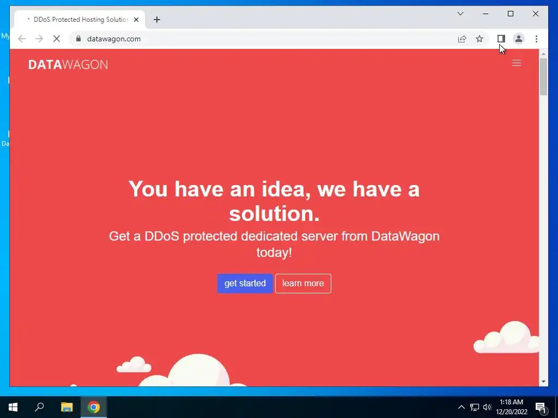558x418 pixels.
Task: Close the Chrome window
Action: coord(535,14)
